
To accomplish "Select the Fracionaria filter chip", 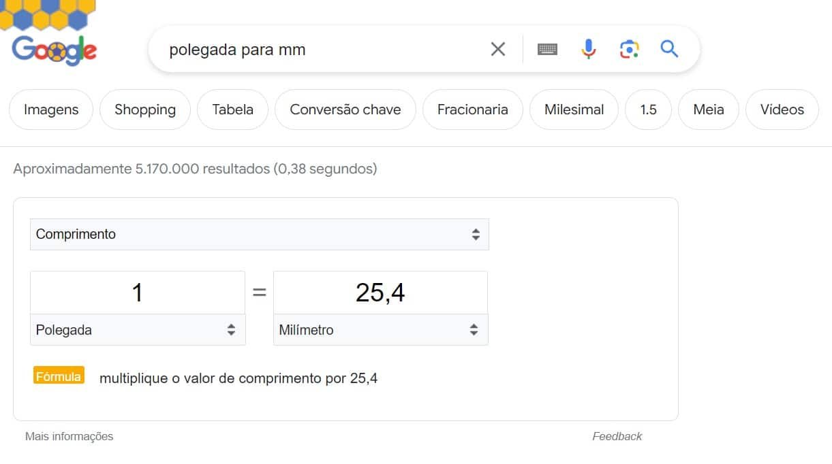I will pyautogui.click(x=472, y=109).
